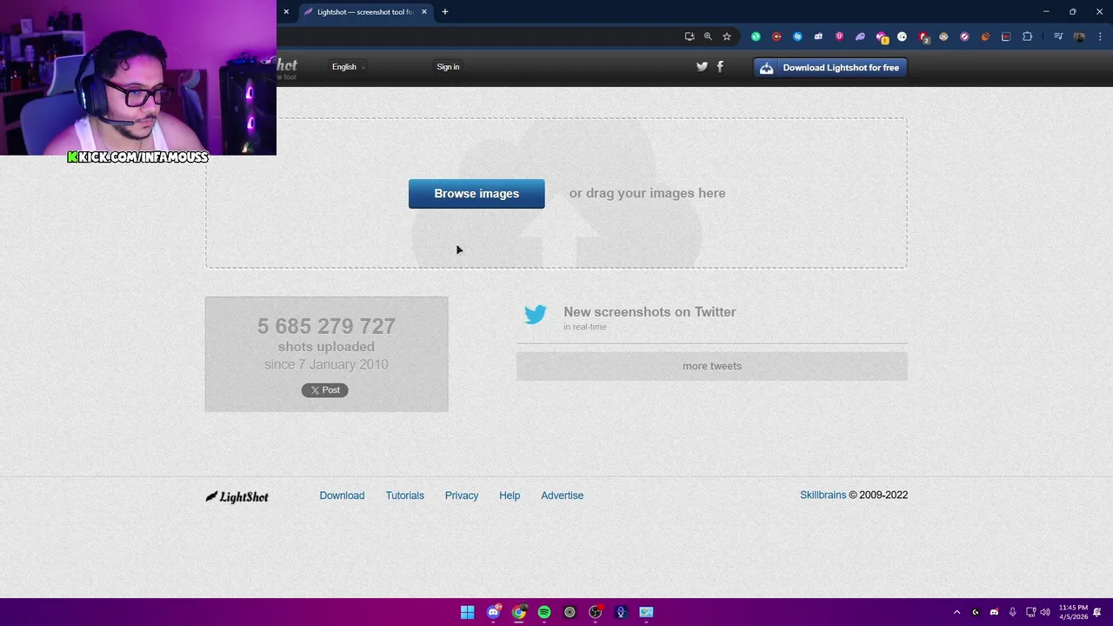Open Discord from the taskbar
Image resolution: width=1113 pixels, height=626 pixels.
493,612
